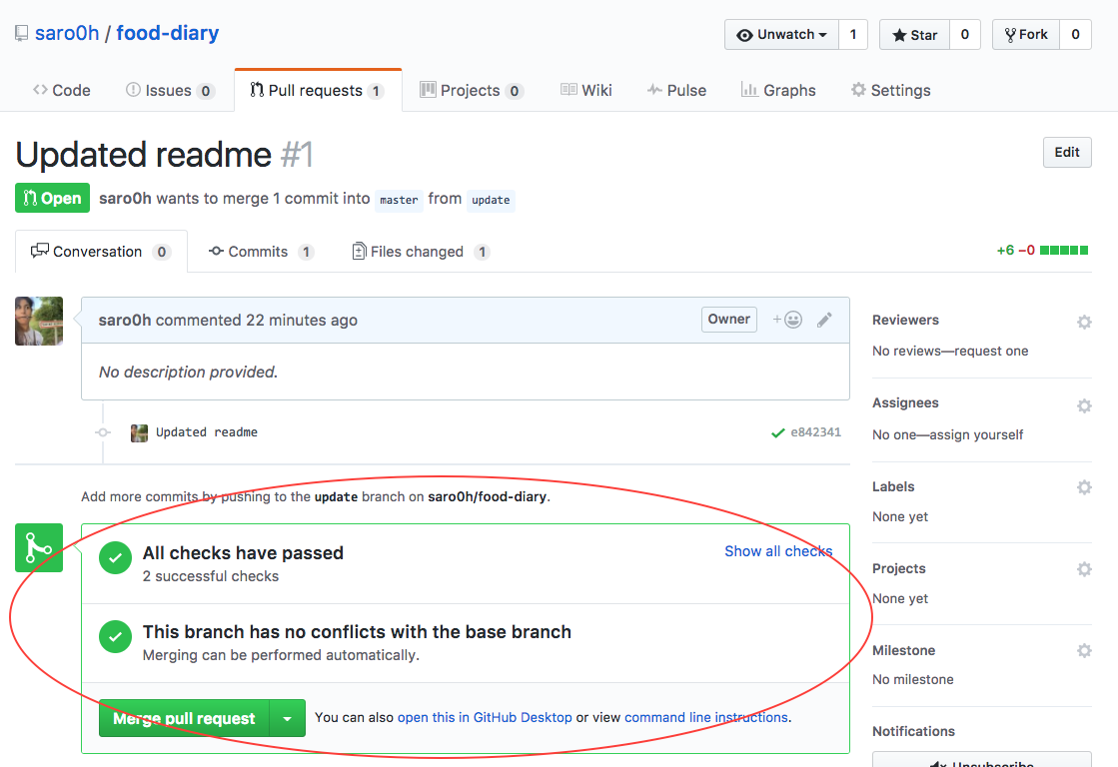Click the fork count next to Fork
1118x767 pixels.
(1075, 34)
